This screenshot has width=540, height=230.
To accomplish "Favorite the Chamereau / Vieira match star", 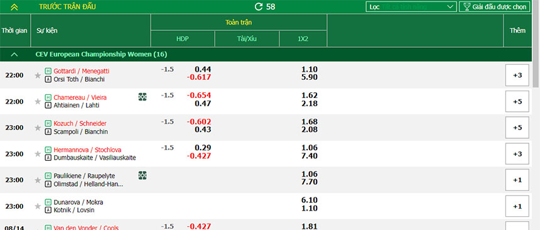I will (x=38, y=101).
